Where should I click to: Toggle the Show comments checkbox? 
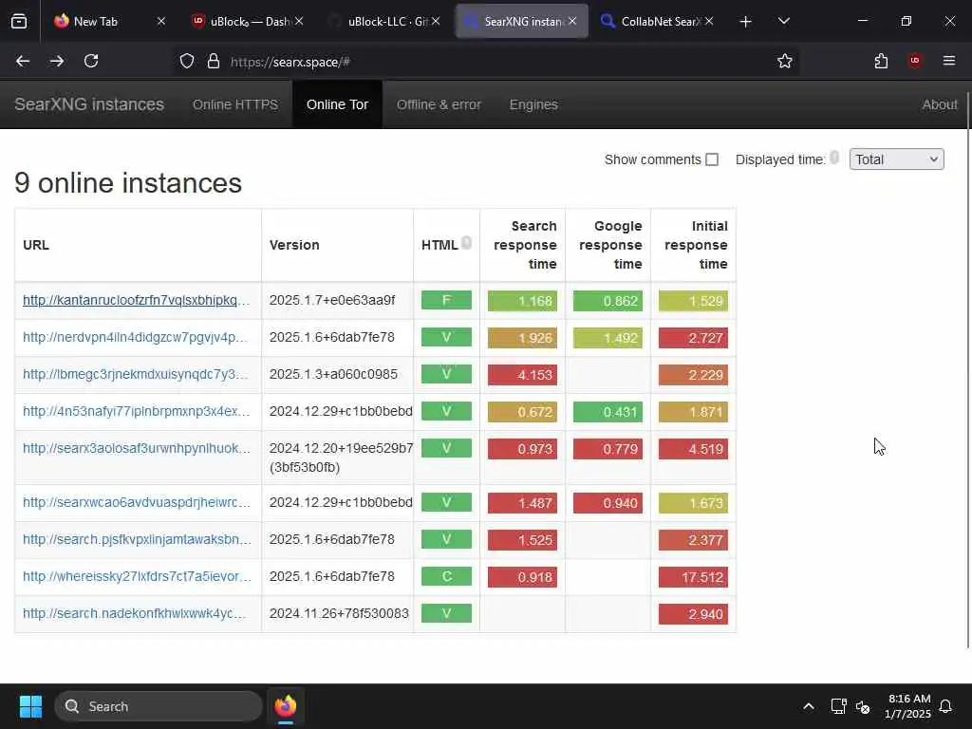(712, 159)
